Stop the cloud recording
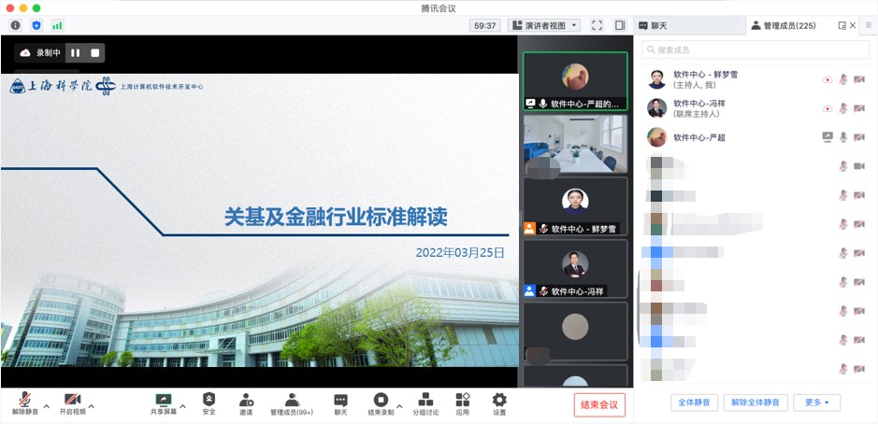The height and width of the screenshot is (424, 878). tap(94, 53)
